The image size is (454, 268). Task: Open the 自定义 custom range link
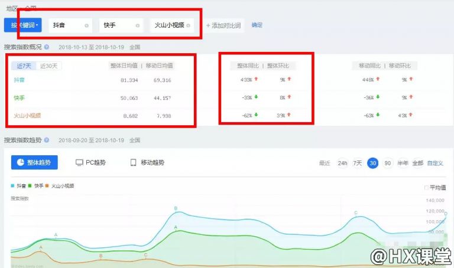435,164
